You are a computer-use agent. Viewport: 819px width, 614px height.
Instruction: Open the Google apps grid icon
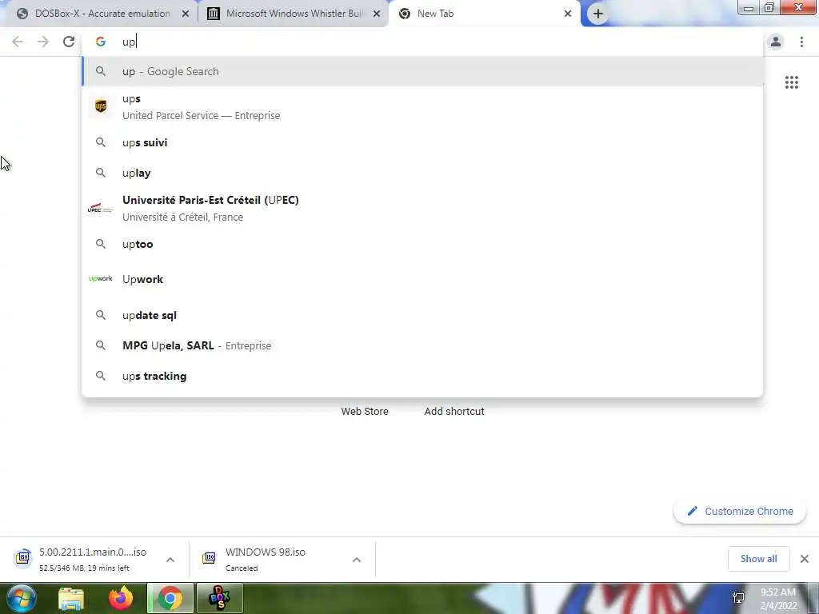pos(791,82)
